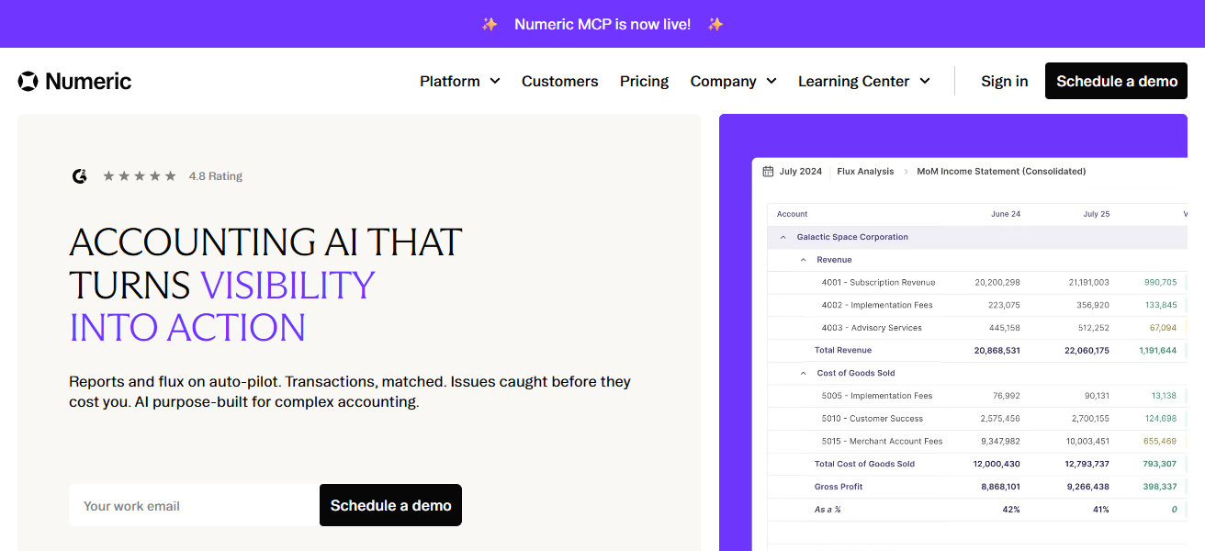Viewport: 1205px width, 551px height.
Task: Click the Numeric MCP is now live banner
Action: pyautogui.click(x=602, y=24)
